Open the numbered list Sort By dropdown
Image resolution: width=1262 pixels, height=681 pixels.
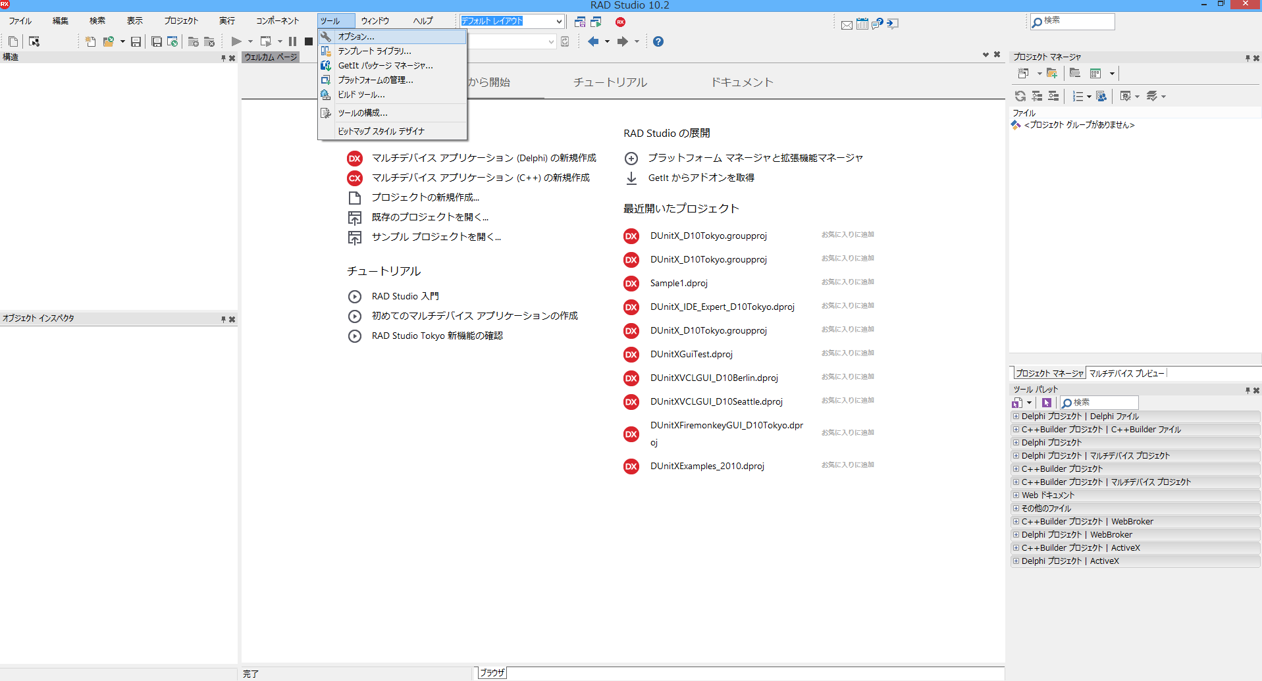[1089, 97]
